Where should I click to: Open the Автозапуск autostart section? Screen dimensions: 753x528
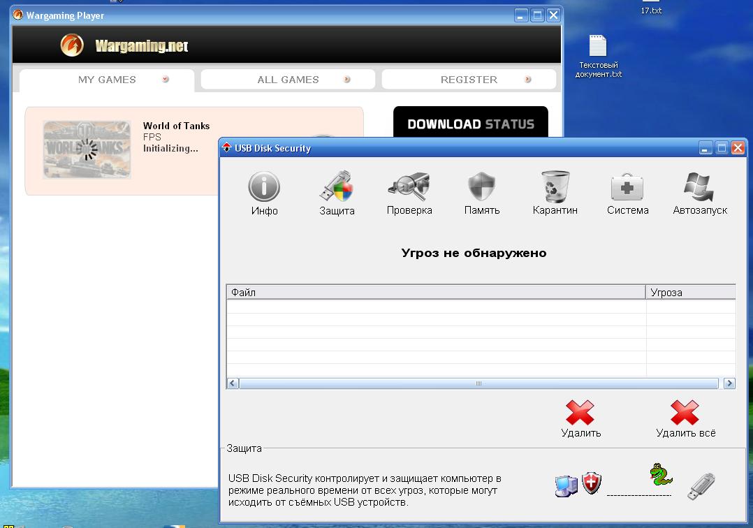(700, 193)
